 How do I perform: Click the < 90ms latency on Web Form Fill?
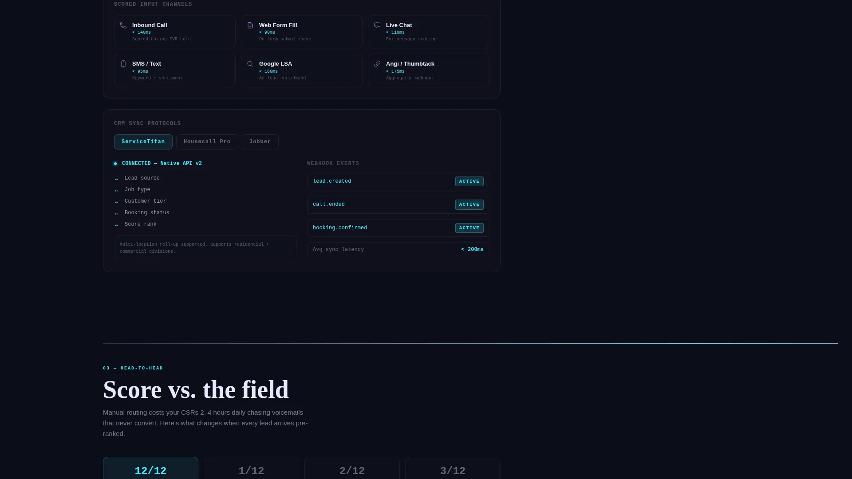pyautogui.click(x=267, y=32)
